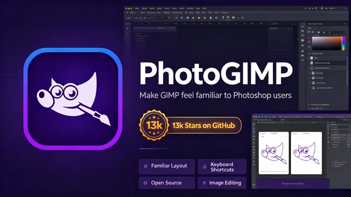Click 'Make GIMP feel familiar to Photoshop users' tagline
Viewport: 351px width, 197px height.
tap(215, 96)
